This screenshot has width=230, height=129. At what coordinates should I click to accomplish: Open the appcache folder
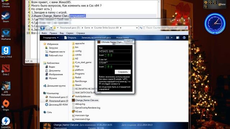[x=78, y=43]
